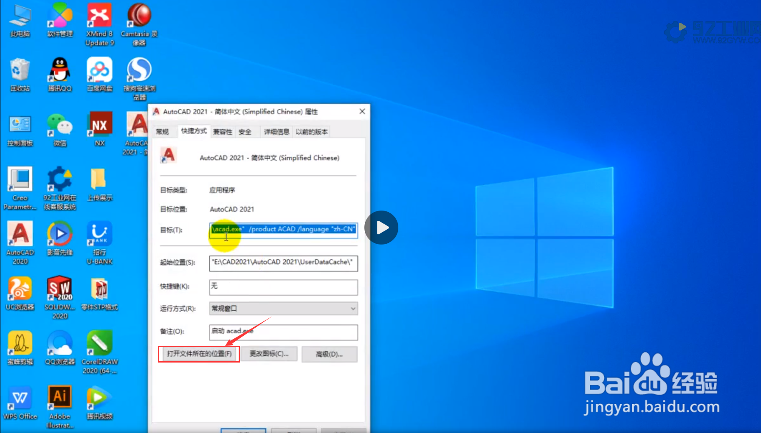Screen dimensions: 761x433
Task: Open 软件管理 desktop shortcut
Action: [60, 20]
